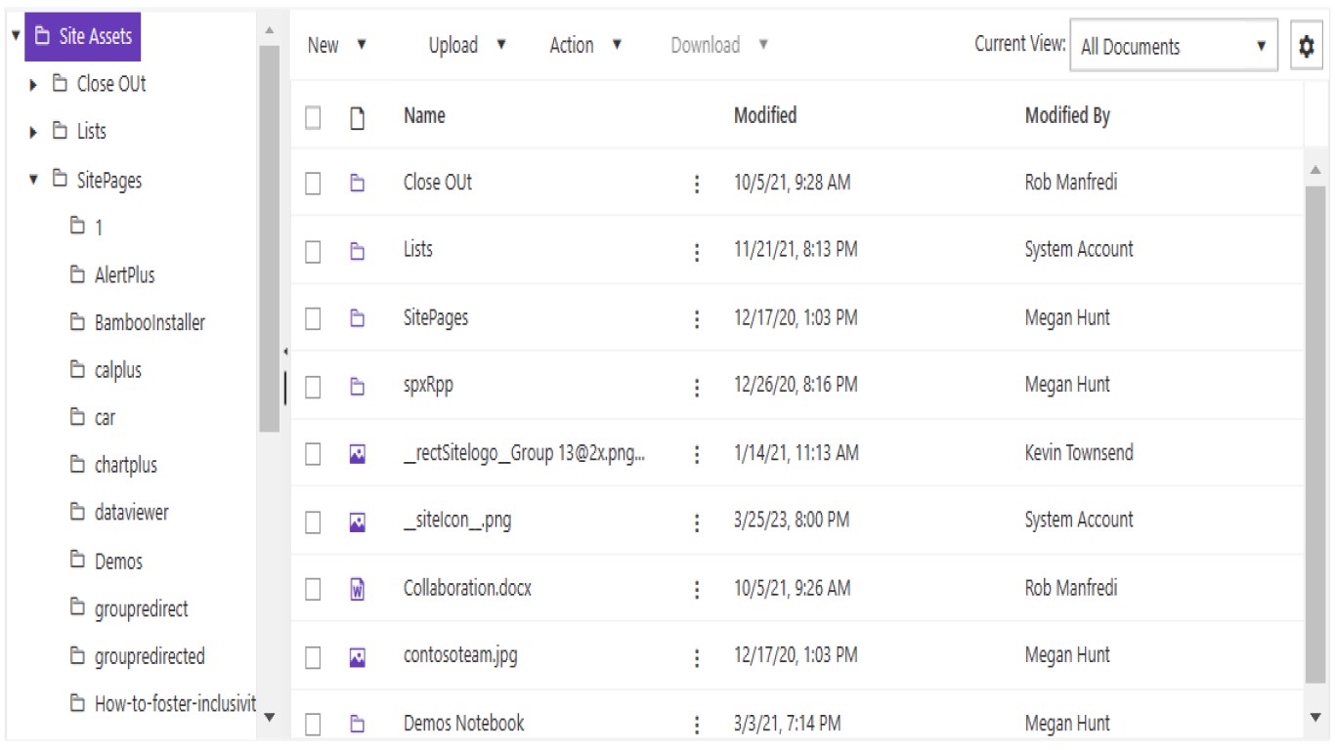The height and width of the screenshot is (750, 1335).
Task: Open the settings gear icon
Action: click(1306, 46)
